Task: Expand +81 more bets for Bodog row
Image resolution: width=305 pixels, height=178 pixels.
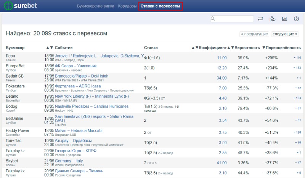Action: 298,108
